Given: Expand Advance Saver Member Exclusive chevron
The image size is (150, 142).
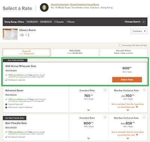Looking at the screenshot, I should click(x=127, y=110).
